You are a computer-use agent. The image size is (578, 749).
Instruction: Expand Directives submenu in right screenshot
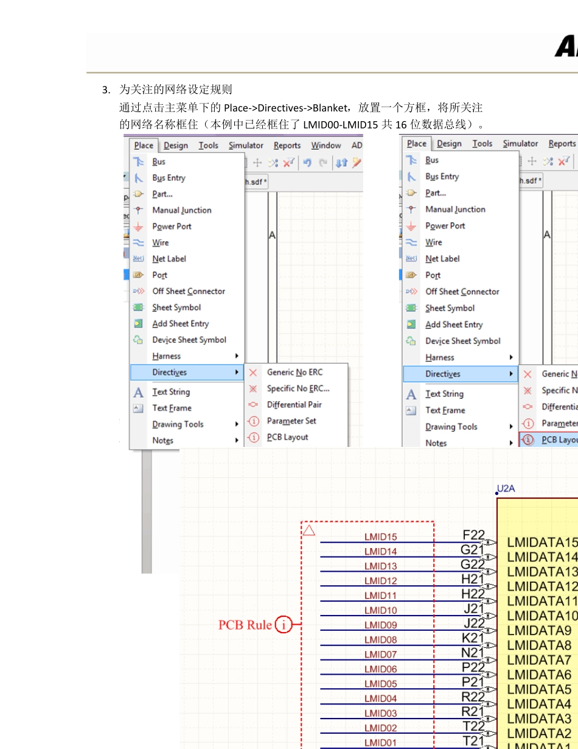pos(511,374)
